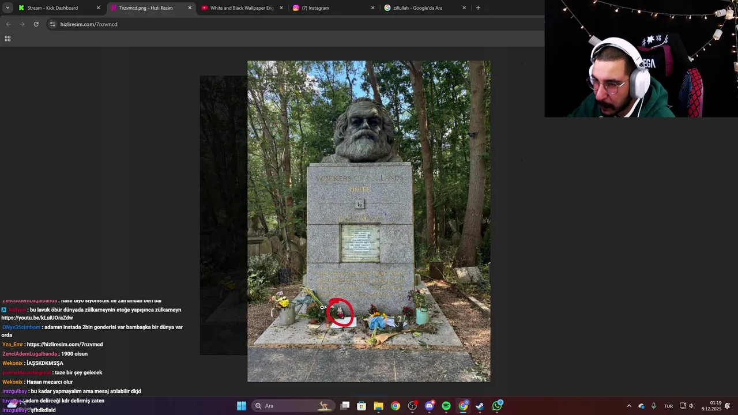
Task: Open the clock showing 01:19 9.12.2025
Action: tap(711, 406)
